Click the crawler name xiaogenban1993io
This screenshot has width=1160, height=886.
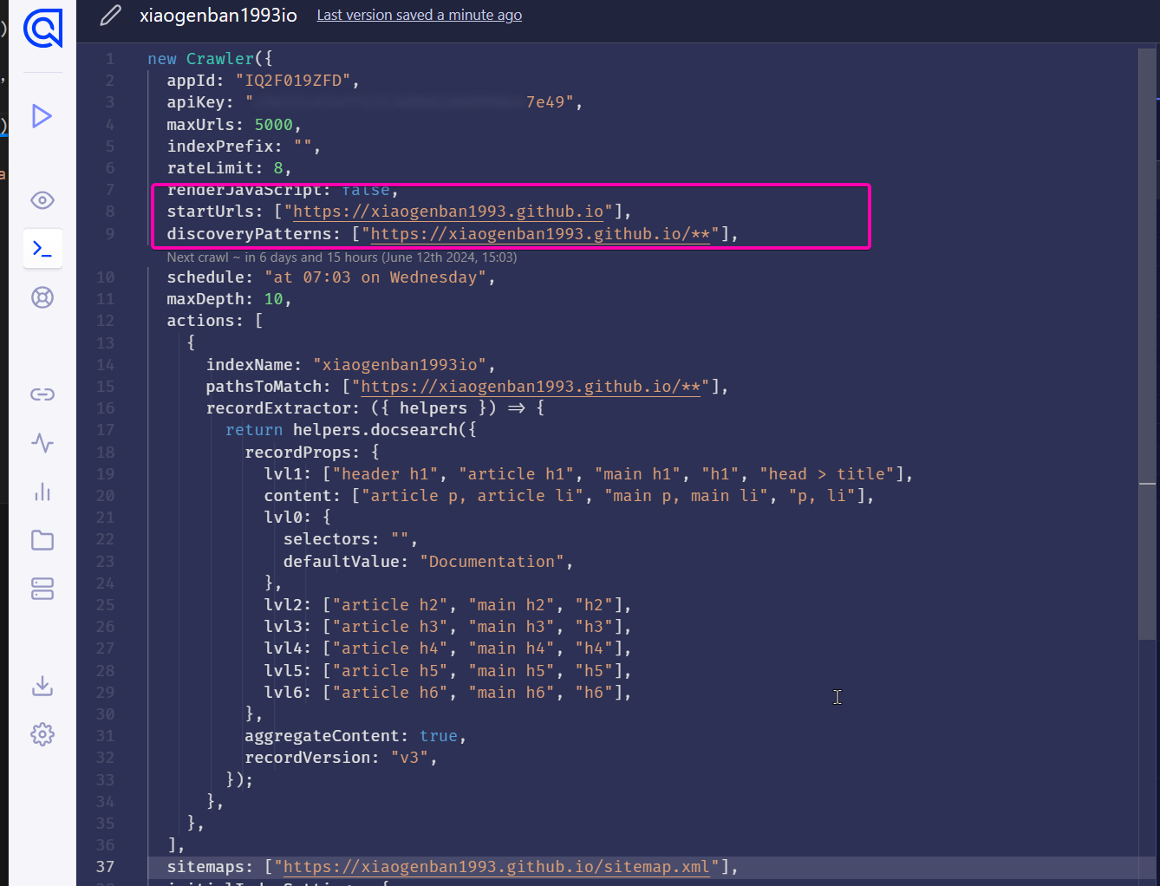(218, 15)
